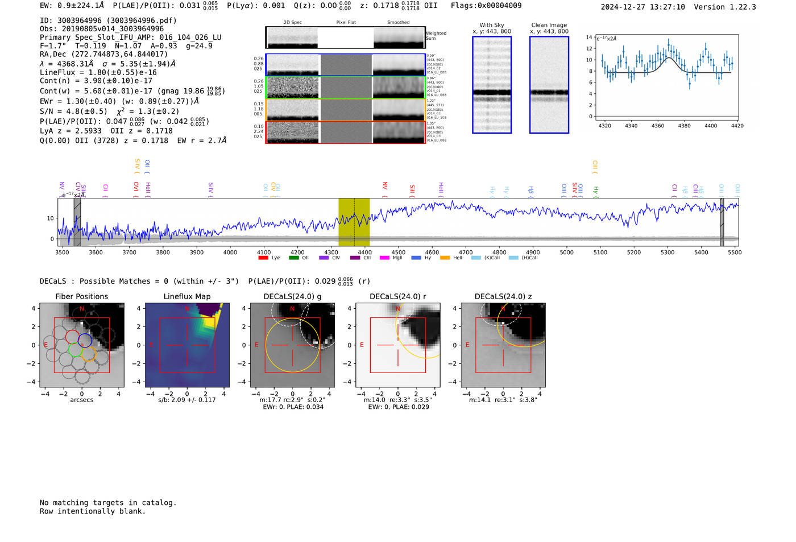This screenshot has height=542, width=796.
Task: Click the Hγ legend swatch
Action: [x=416, y=258]
